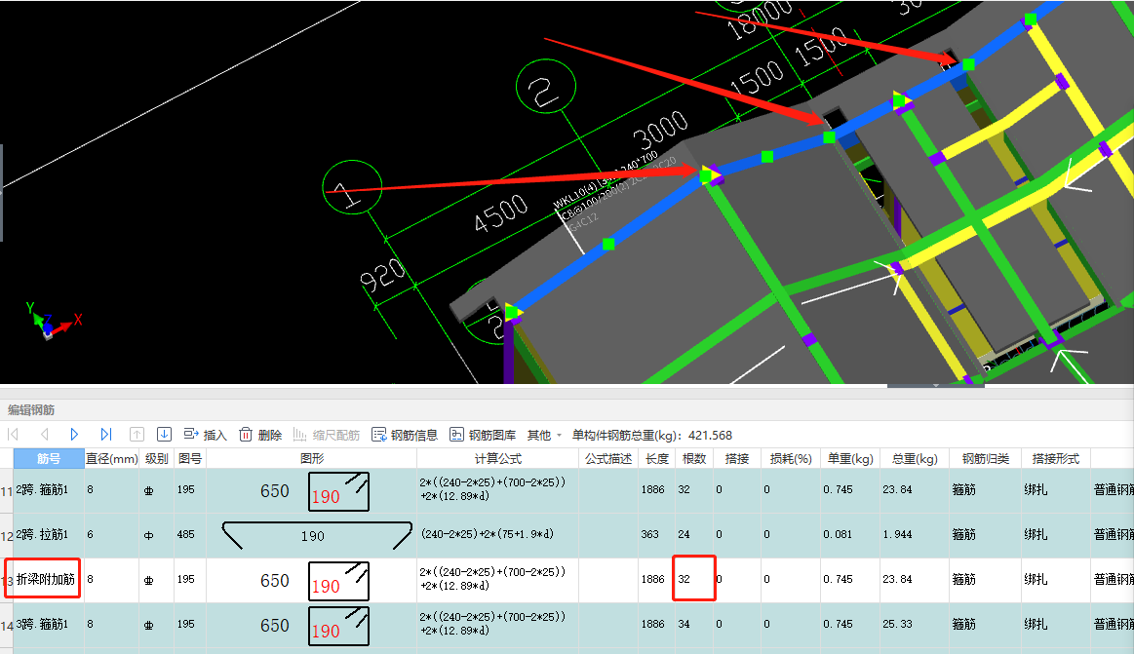Click the 根数 value 34 in 3跨.箍筋1 row
This screenshot has width=1134, height=654.
coord(684,625)
